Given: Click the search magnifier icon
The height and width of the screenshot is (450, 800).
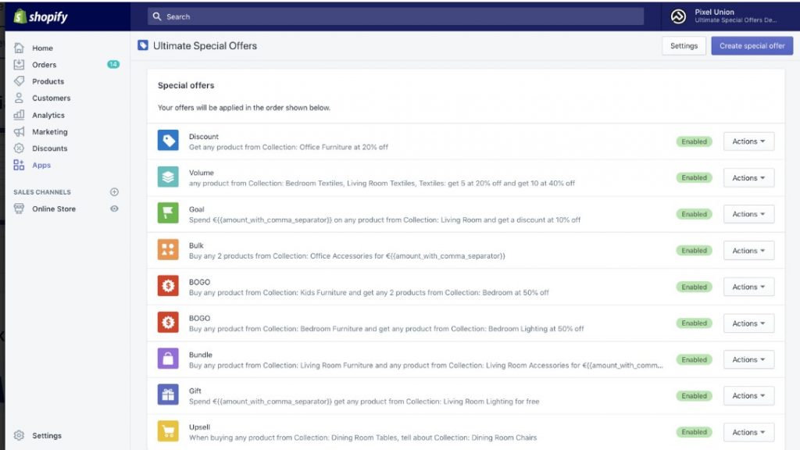Looking at the screenshot, I should [x=157, y=16].
